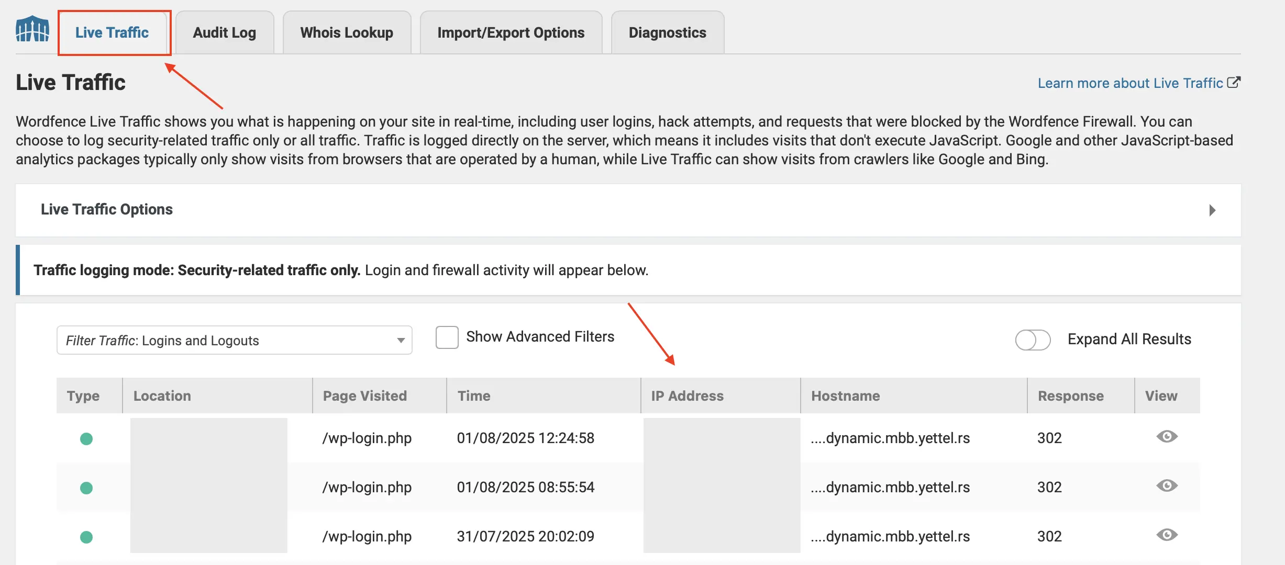Switch to the Audit Log tab

pos(224,32)
